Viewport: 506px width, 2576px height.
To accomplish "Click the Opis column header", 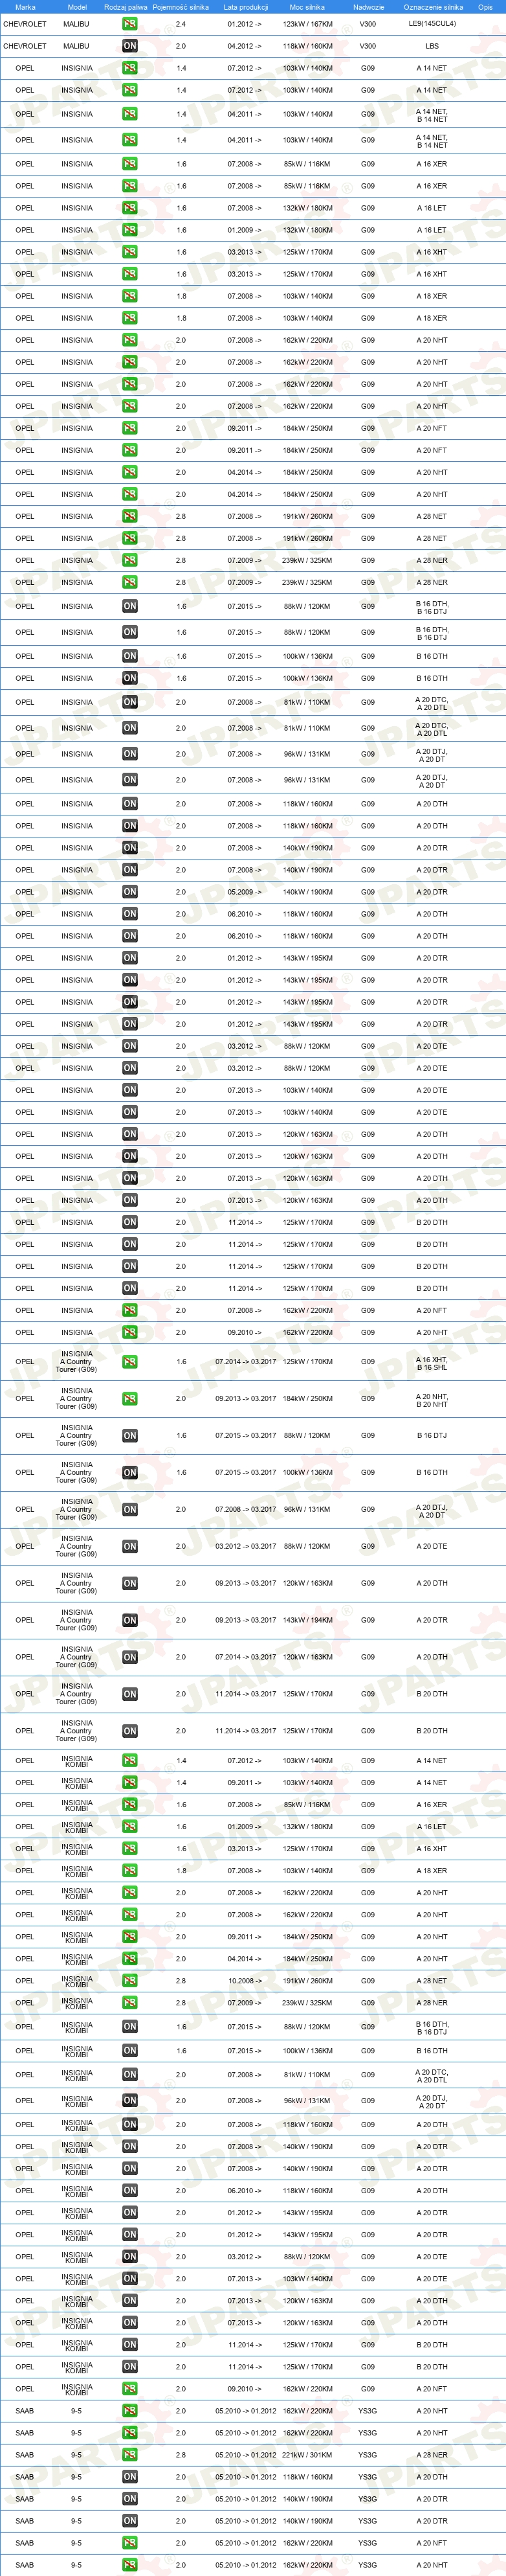I will tap(485, 7).
